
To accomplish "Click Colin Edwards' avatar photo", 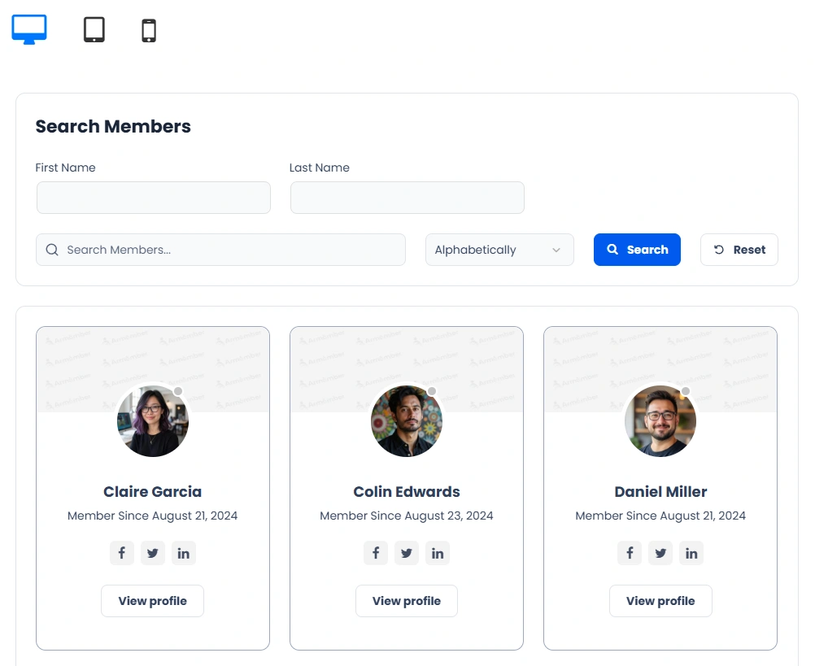I will coord(407,420).
